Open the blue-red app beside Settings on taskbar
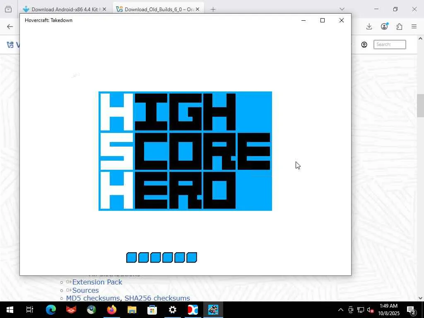 click(x=193, y=310)
